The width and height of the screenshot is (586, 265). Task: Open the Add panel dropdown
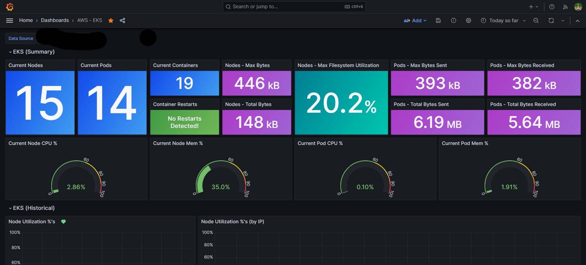(415, 20)
